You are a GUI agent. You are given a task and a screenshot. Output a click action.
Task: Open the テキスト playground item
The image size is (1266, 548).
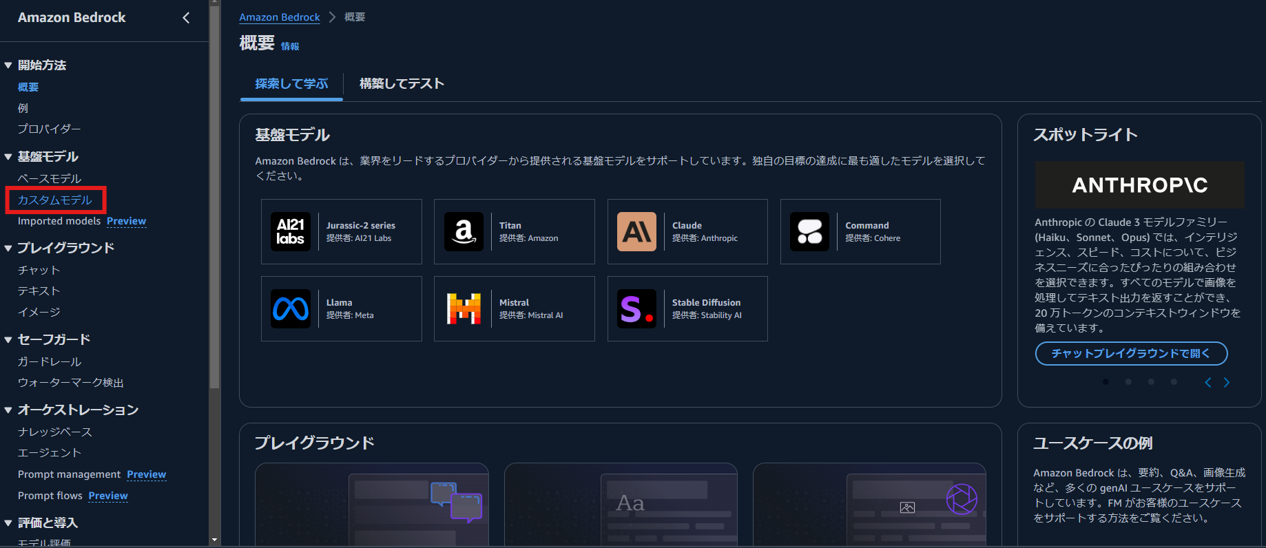(x=39, y=291)
